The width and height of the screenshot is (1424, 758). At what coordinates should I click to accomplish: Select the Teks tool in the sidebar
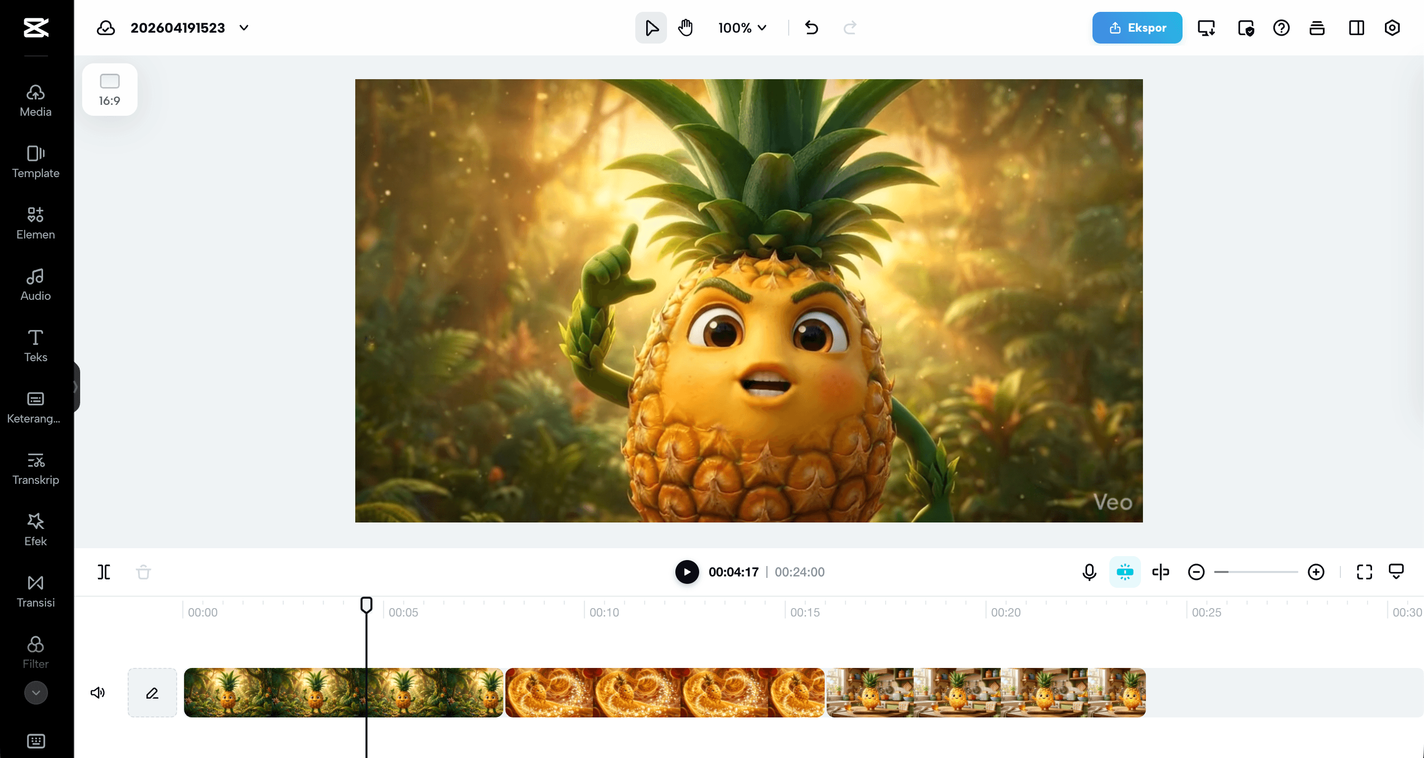pos(36,345)
